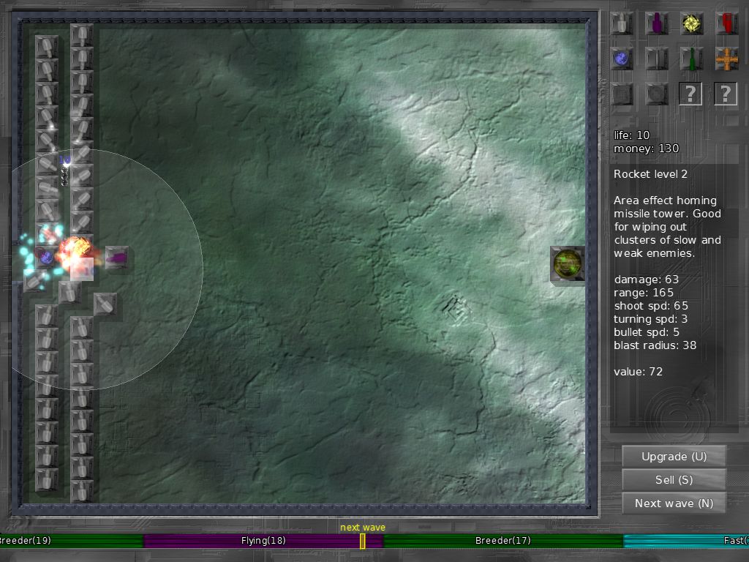Screen dimensions: 749x562
Task: Select the dark round tower icon
Action: point(657,94)
